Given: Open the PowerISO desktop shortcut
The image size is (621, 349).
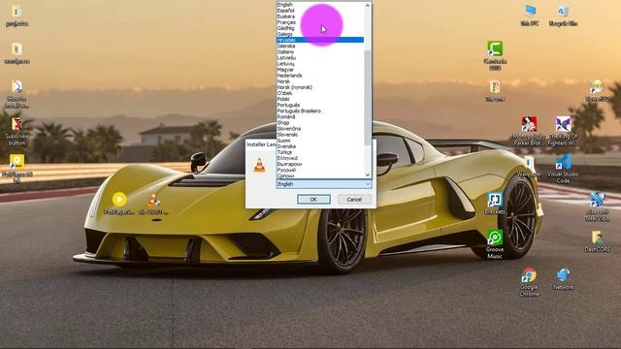Looking at the screenshot, I should (x=597, y=90).
